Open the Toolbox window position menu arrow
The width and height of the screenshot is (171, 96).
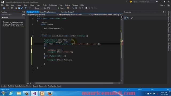point(20,12)
